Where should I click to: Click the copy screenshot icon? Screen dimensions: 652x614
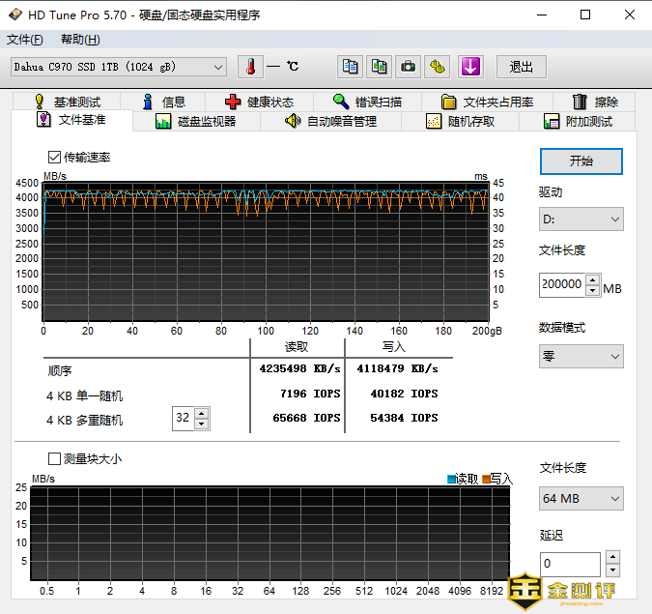pyautogui.click(x=380, y=67)
